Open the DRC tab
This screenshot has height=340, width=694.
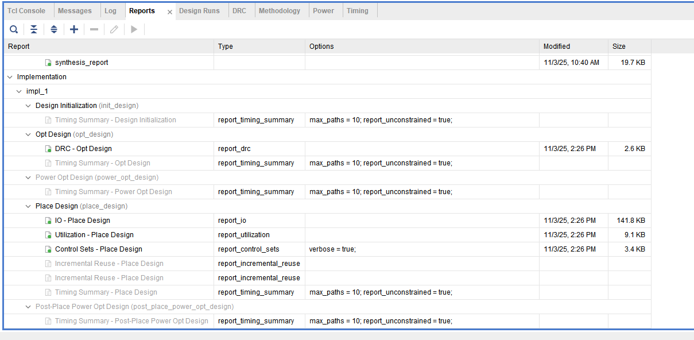tap(239, 11)
